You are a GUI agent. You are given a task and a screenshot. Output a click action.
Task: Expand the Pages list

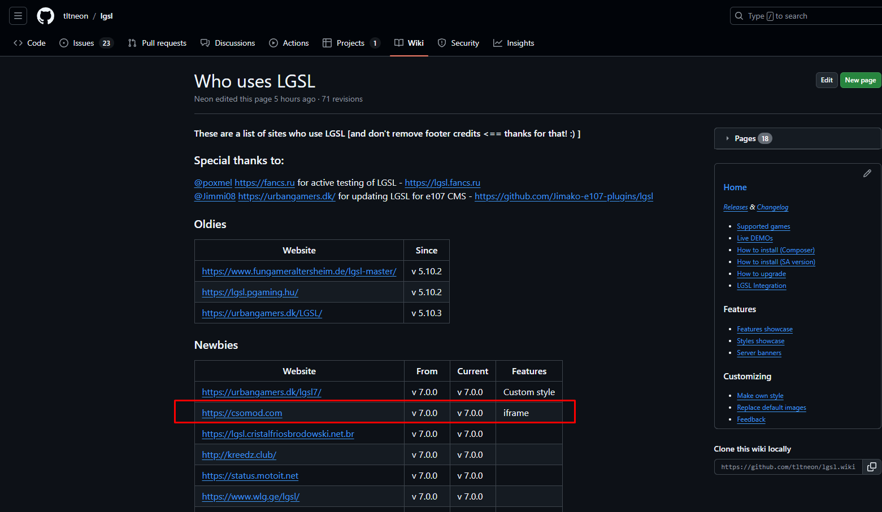745,138
